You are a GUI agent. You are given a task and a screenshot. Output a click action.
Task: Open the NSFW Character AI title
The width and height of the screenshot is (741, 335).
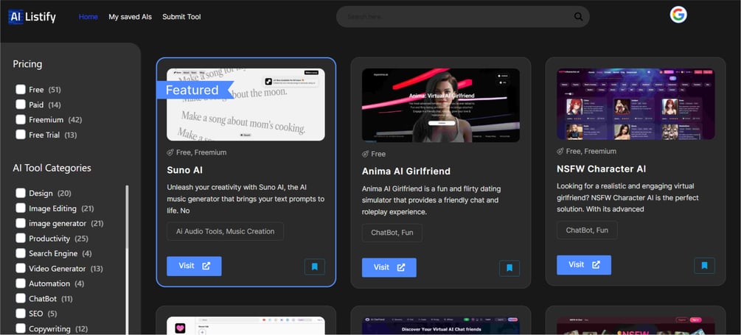[601, 169]
